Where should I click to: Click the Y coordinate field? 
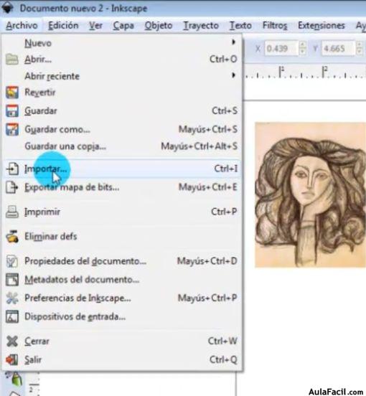coord(338,48)
